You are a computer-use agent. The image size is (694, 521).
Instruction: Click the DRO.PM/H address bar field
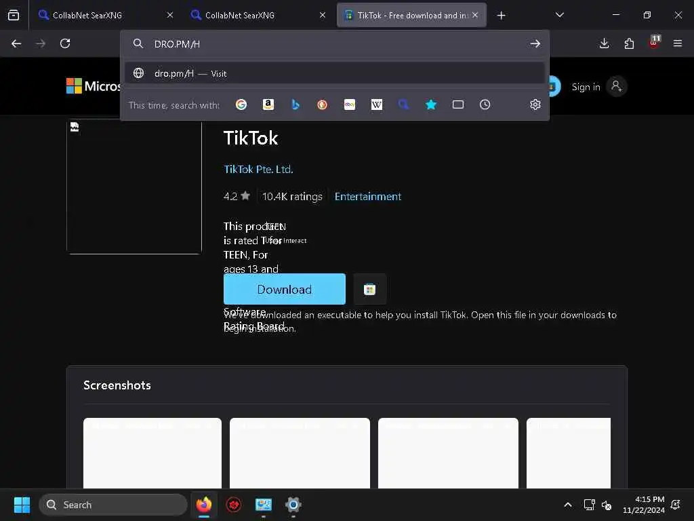coord(336,44)
